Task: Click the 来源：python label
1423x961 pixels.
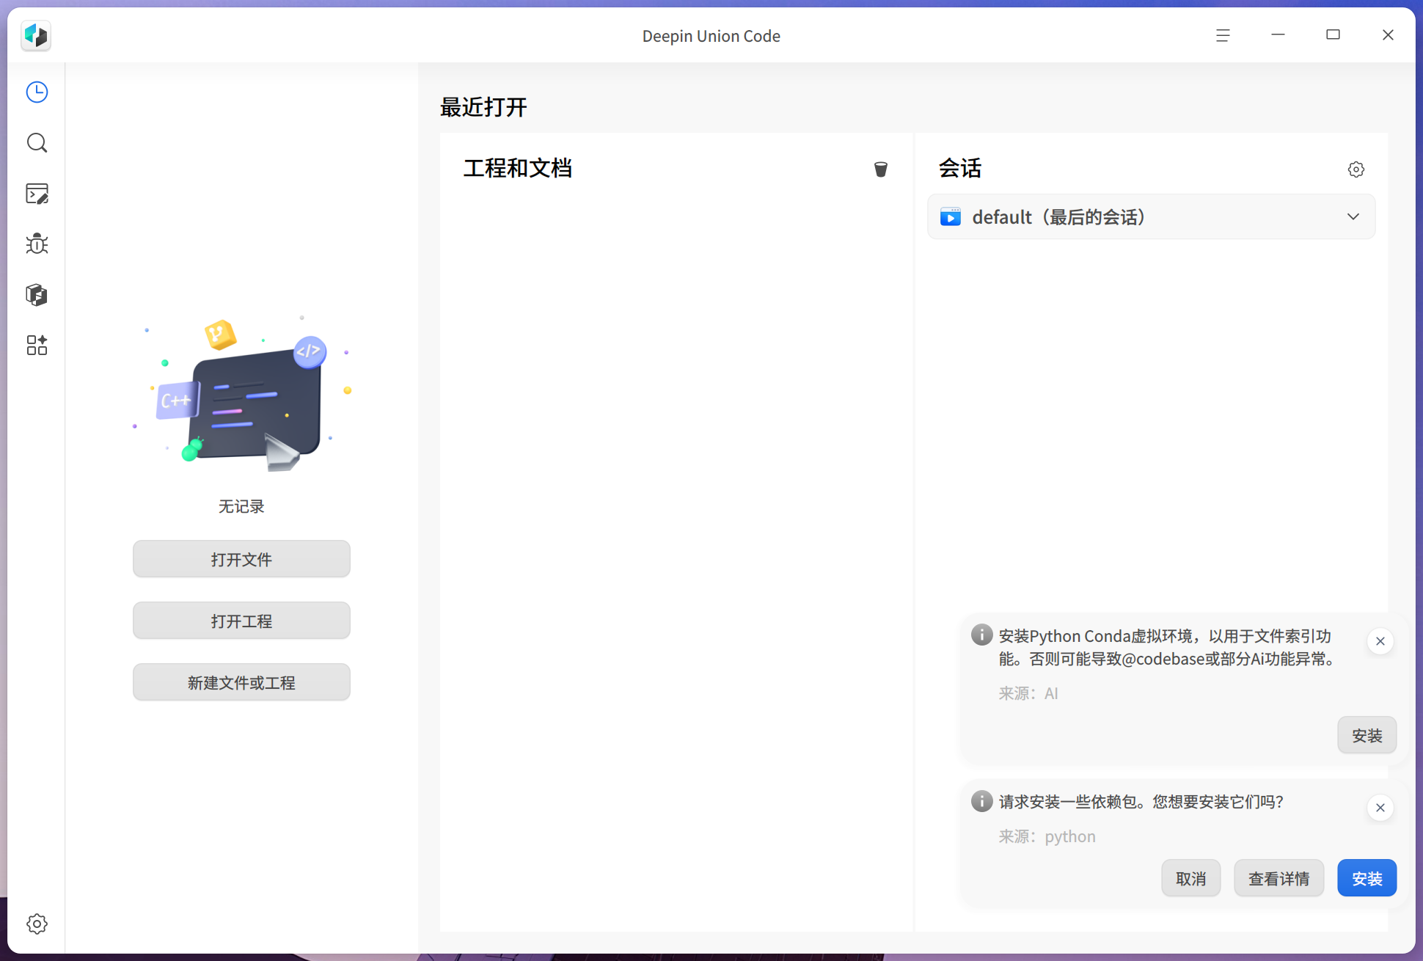Action: [1047, 837]
